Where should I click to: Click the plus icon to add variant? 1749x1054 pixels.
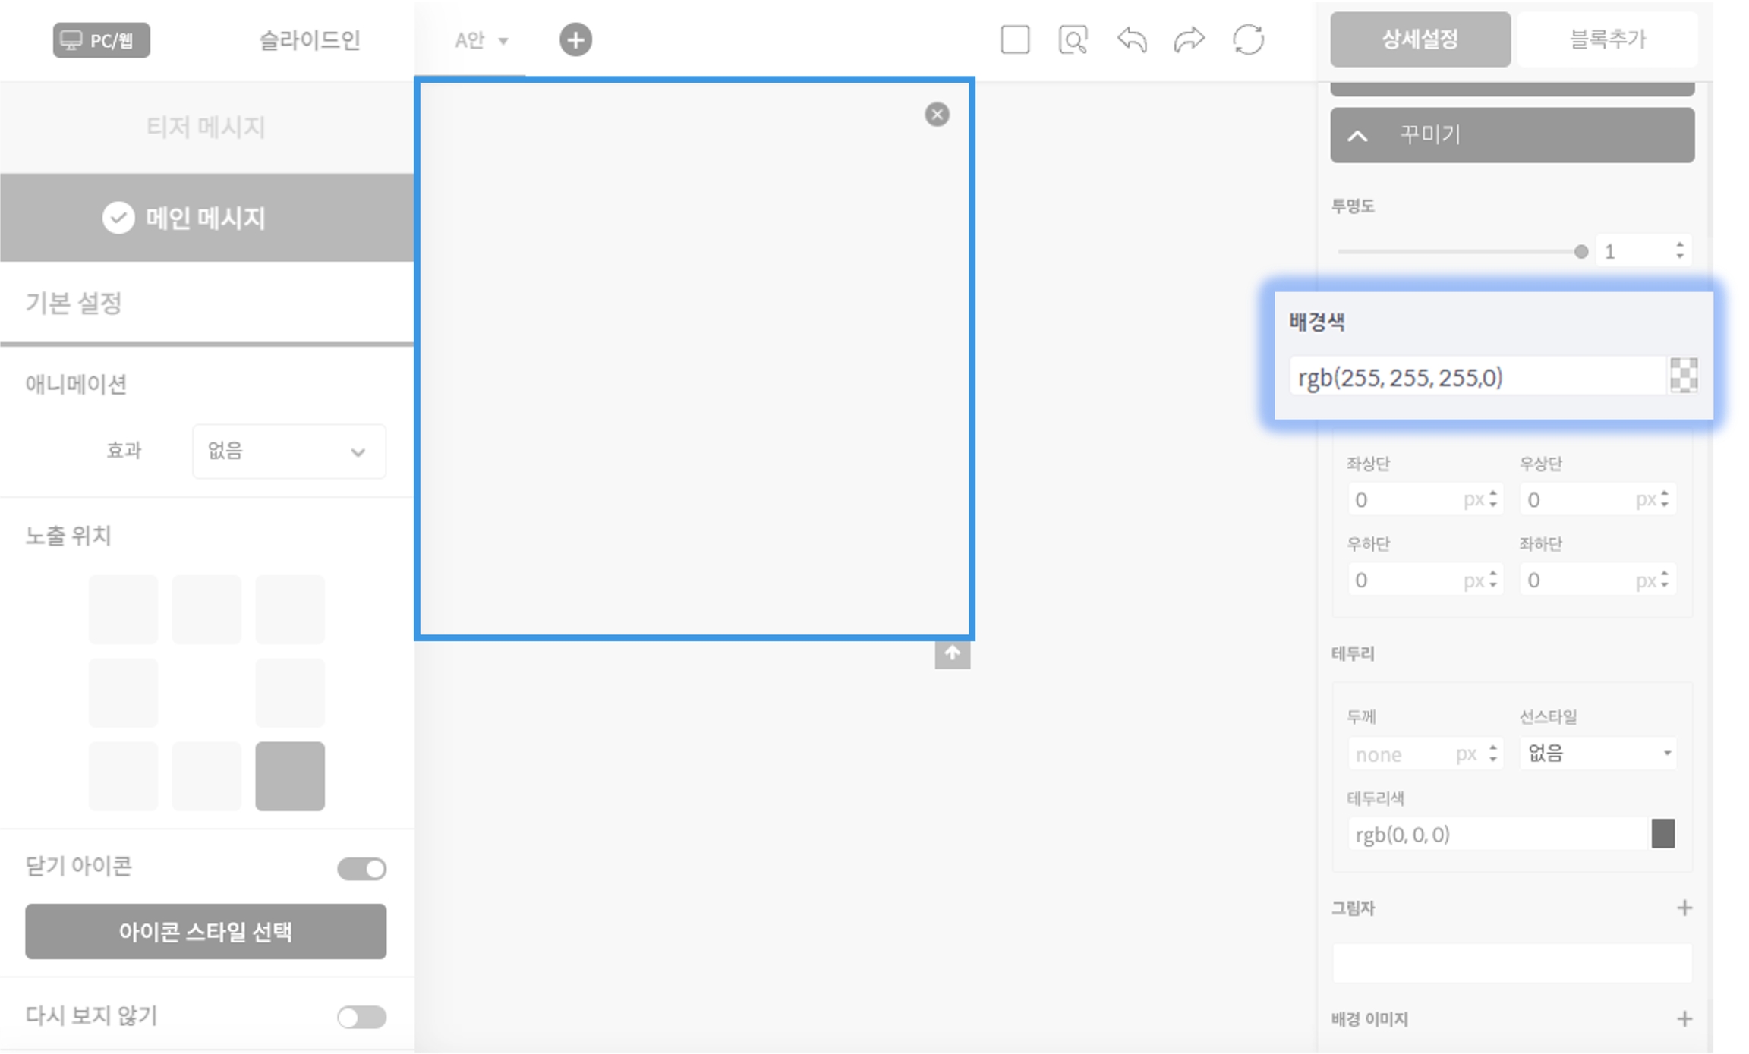pyautogui.click(x=575, y=39)
